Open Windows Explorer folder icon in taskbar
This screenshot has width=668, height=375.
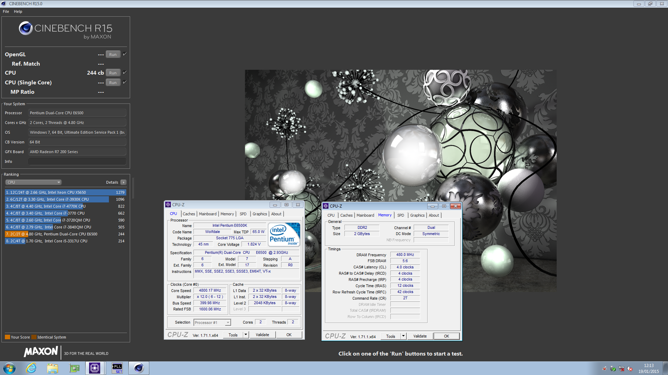tap(53, 368)
